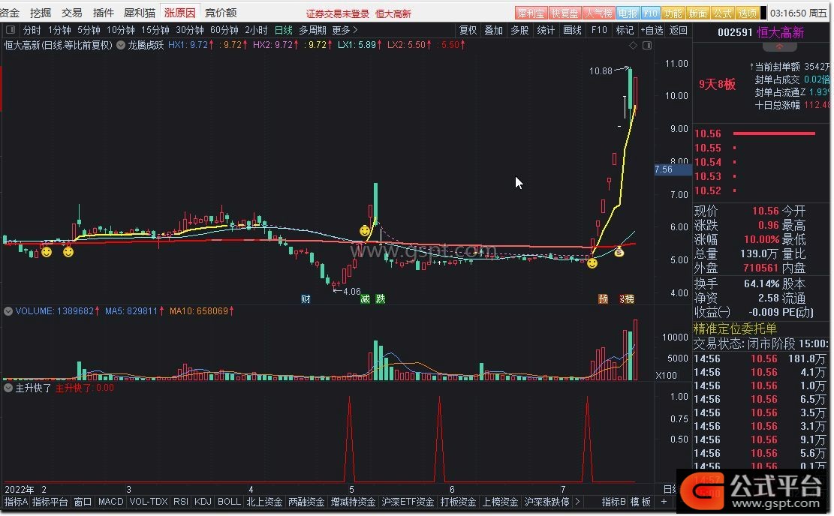This screenshot has height=516, width=834.
Task: Click the blue F10 button in top bar
Action: coord(651,13)
